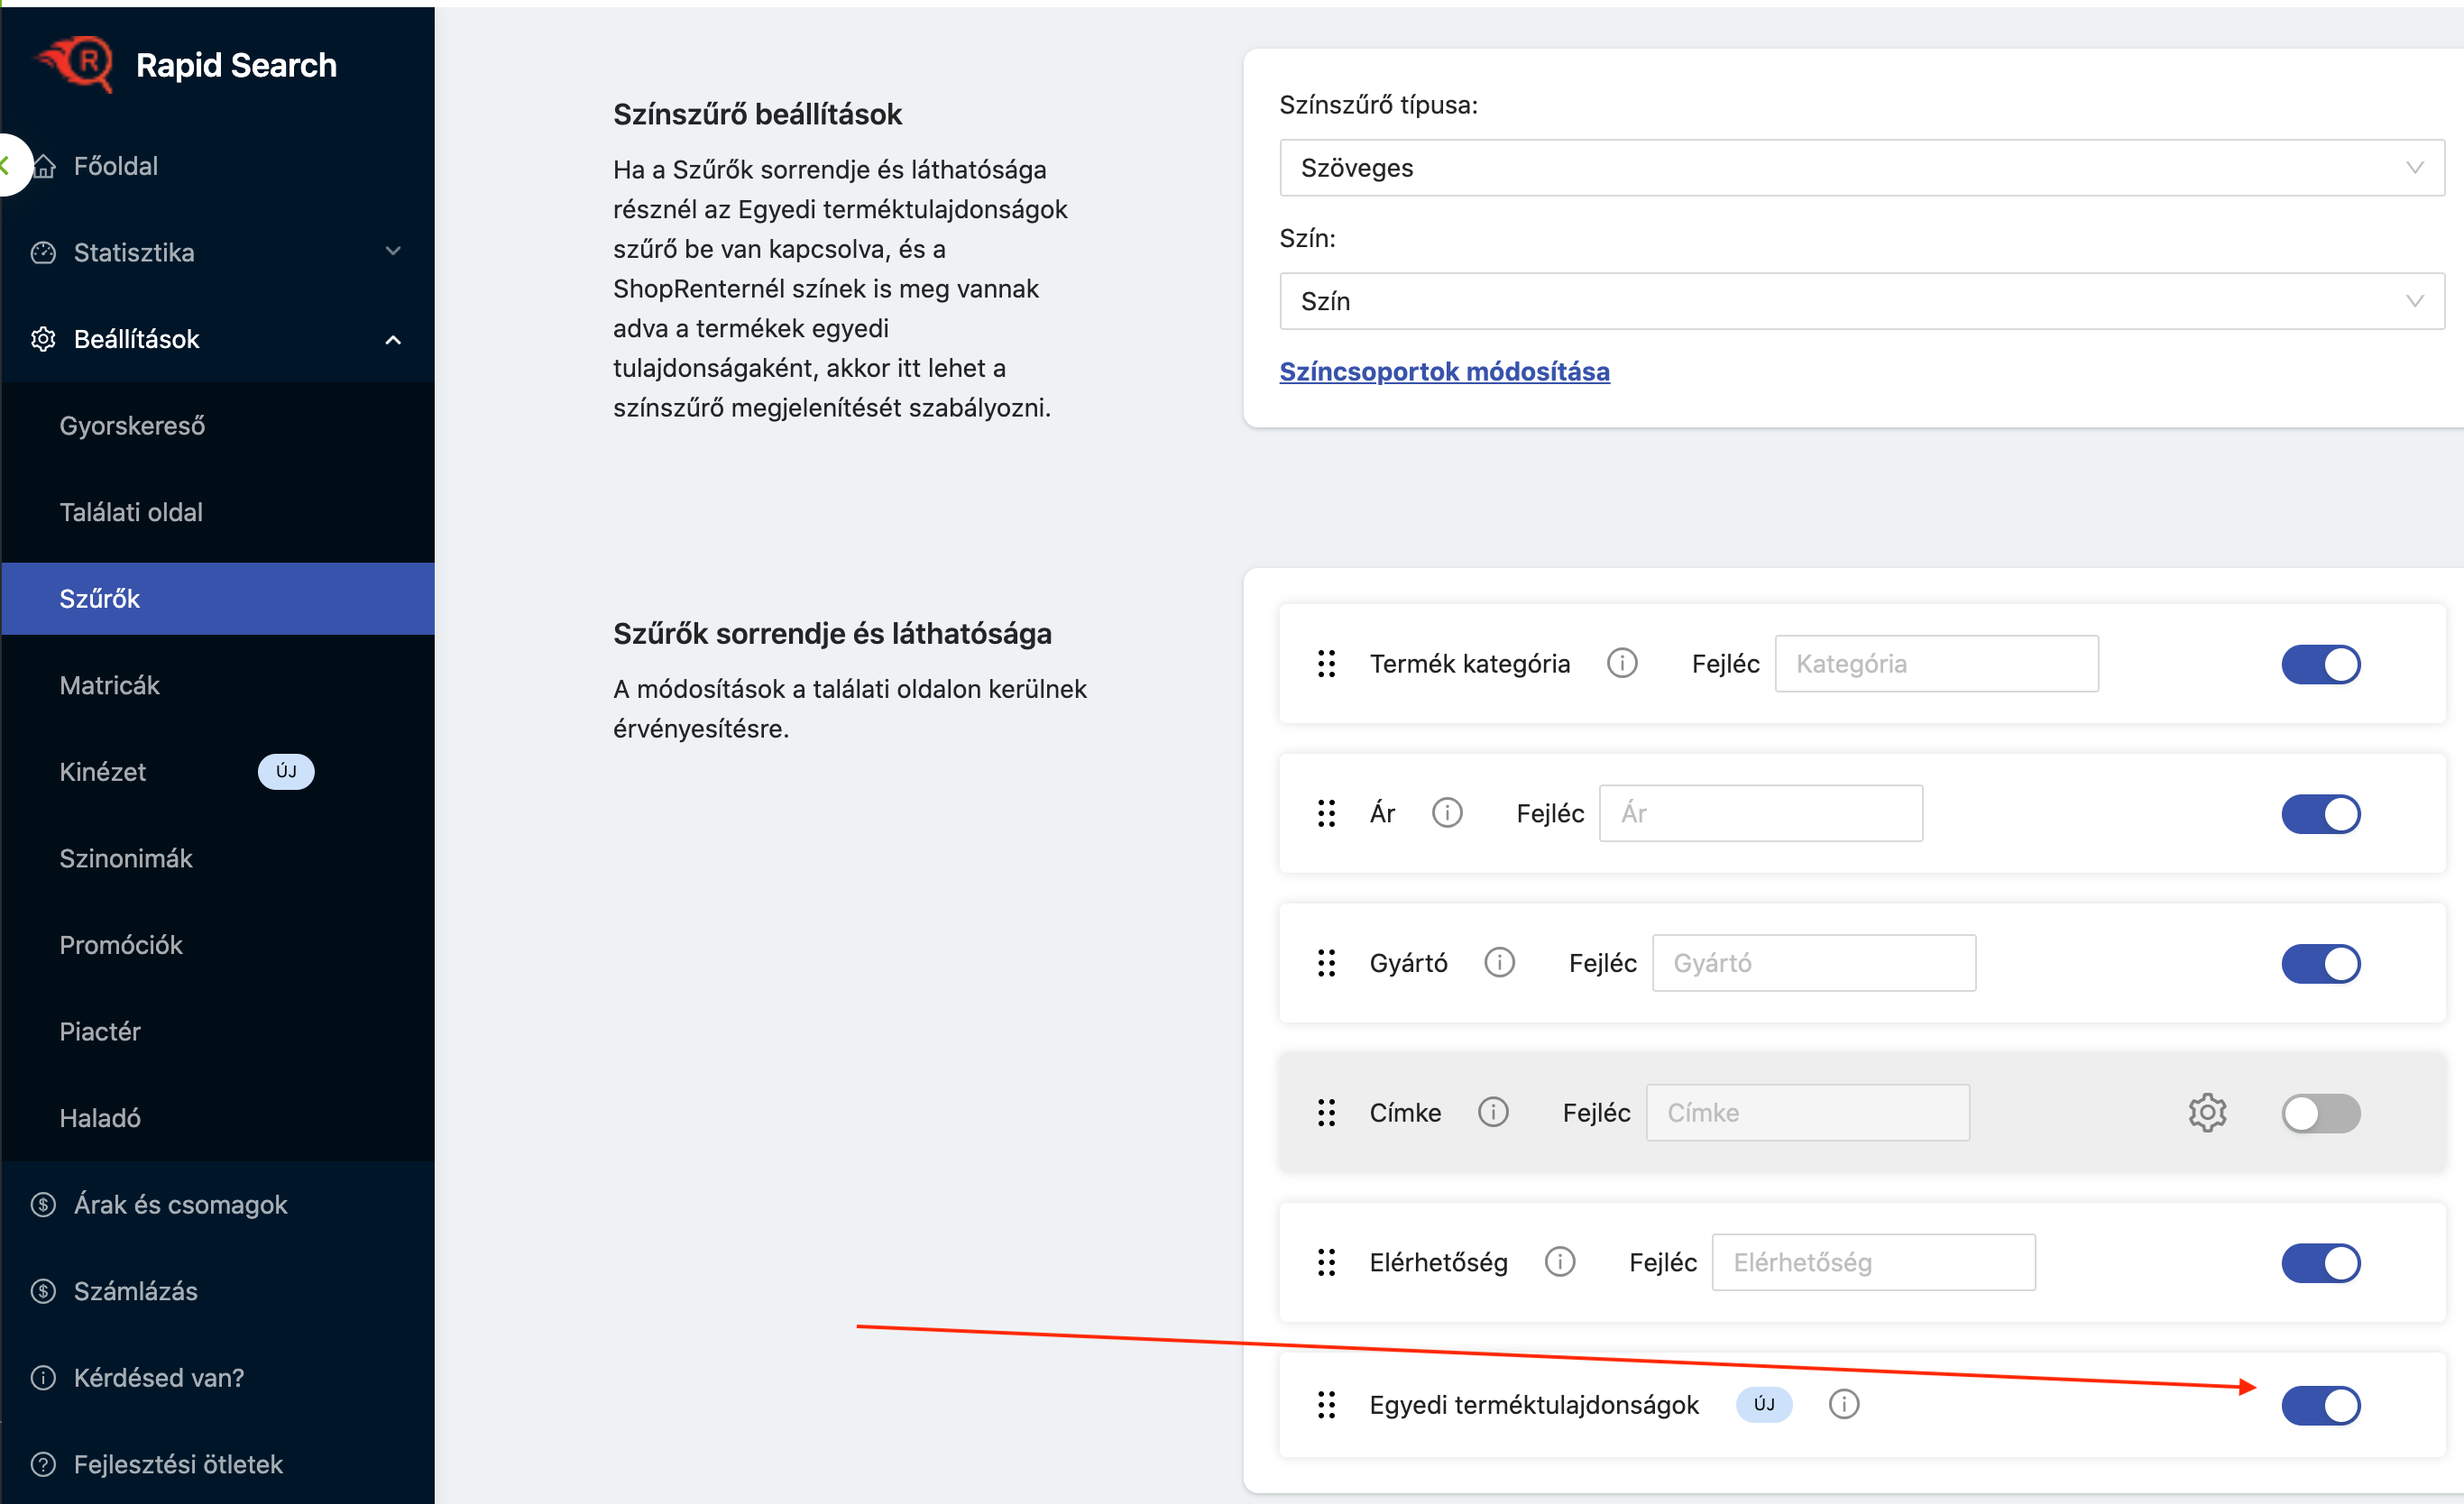Click the info icon next to Egyedi terméktulajdonságok
The image size is (2464, 1504).
pos(1843,1404)
